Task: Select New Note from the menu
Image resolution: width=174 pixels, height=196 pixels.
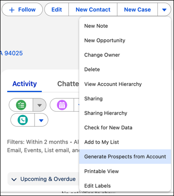Action: click(125, 26)
